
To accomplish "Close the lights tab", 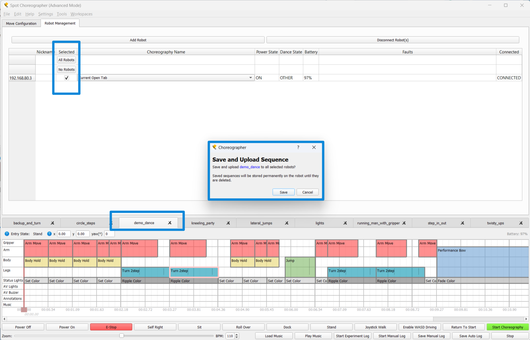I will (345, 223).
